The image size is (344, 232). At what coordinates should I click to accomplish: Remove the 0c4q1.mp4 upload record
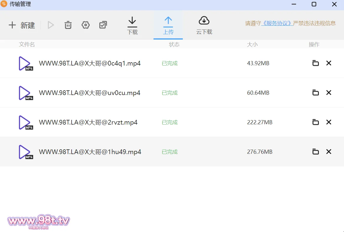(x=329, y=63)
